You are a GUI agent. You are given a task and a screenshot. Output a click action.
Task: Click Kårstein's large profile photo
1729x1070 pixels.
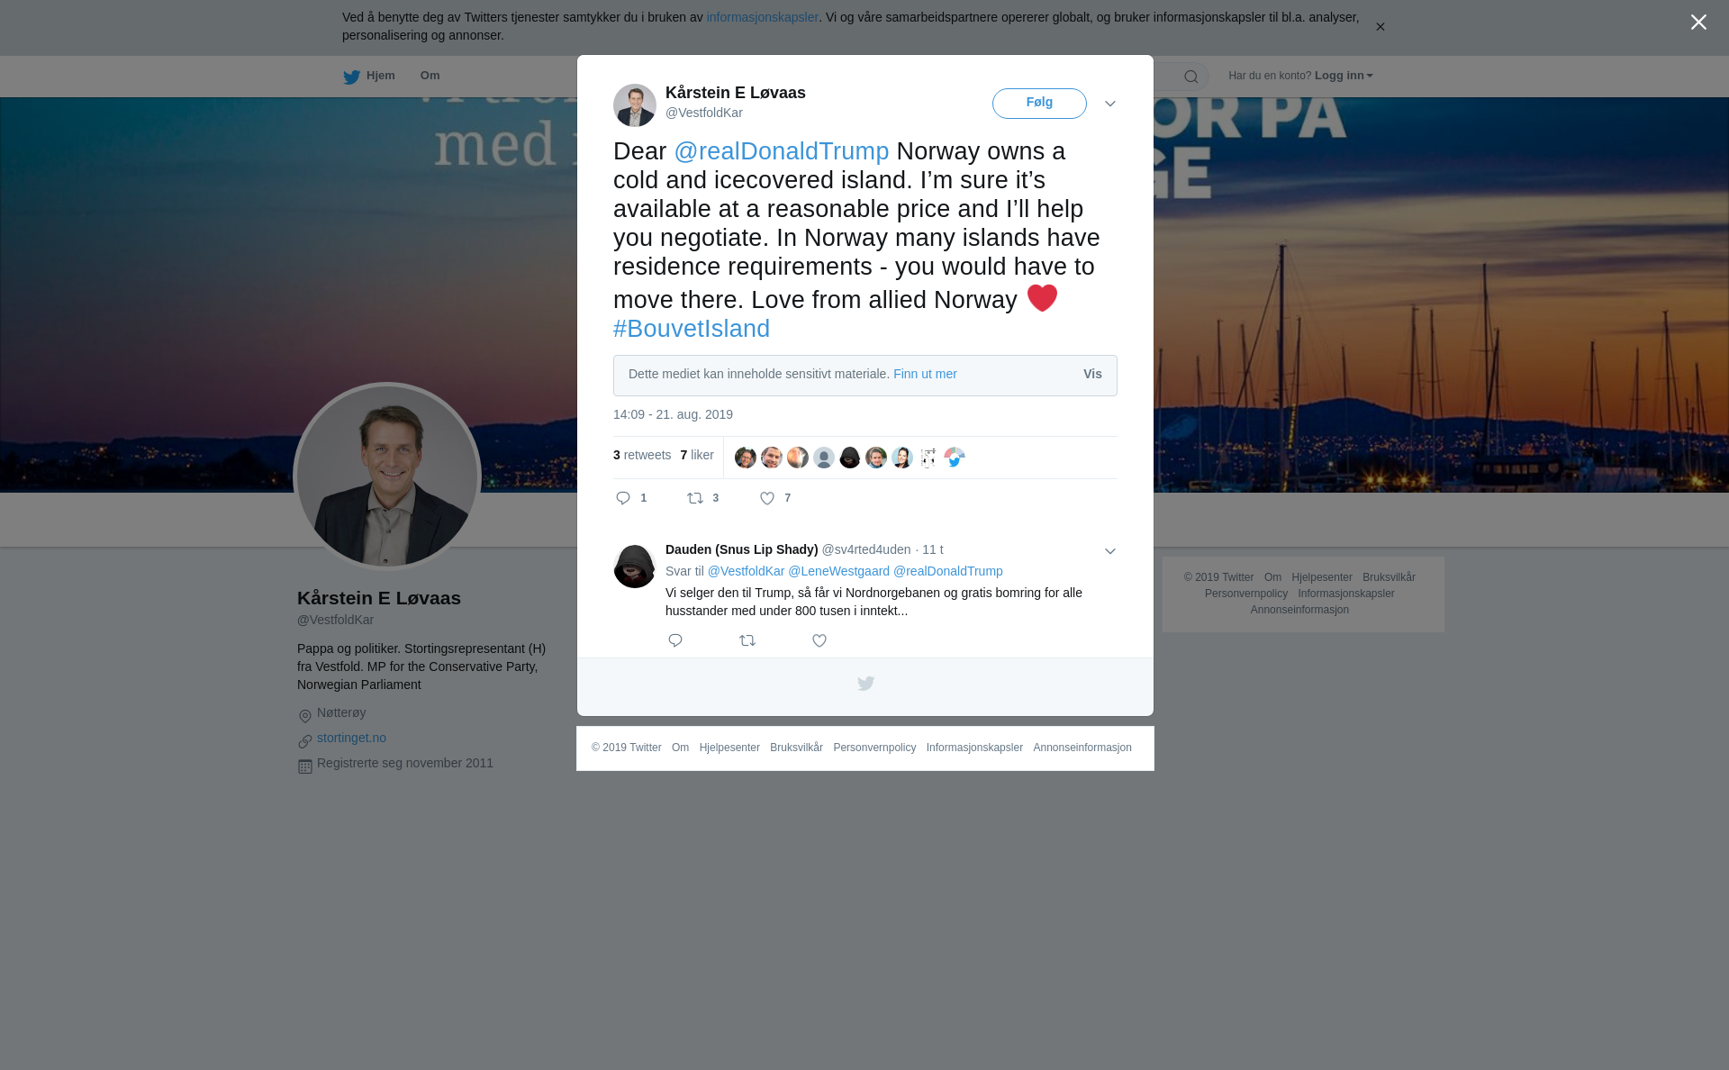387,477
